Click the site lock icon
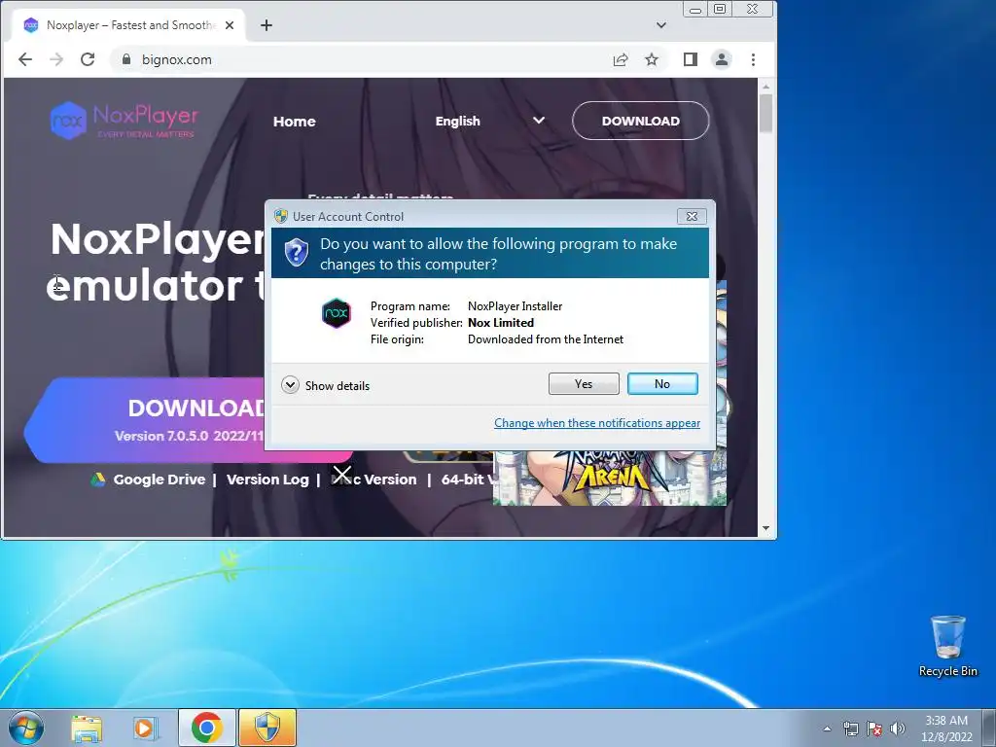 pos(126,59)
